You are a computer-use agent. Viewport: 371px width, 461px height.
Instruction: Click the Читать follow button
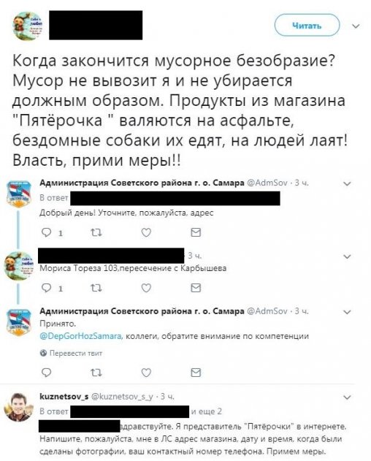coord(307,26)
